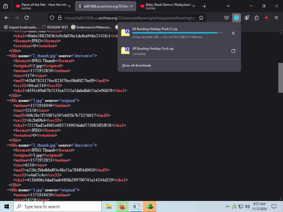This screenshot has width=283, height=212.
Task: Click Show all downloads
Action: 137,65
